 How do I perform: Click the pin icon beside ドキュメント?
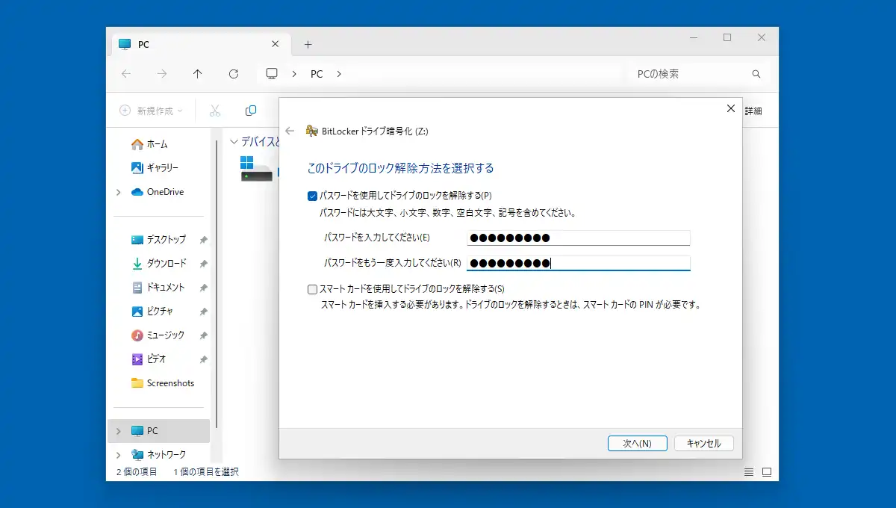(x=203, y=288)
